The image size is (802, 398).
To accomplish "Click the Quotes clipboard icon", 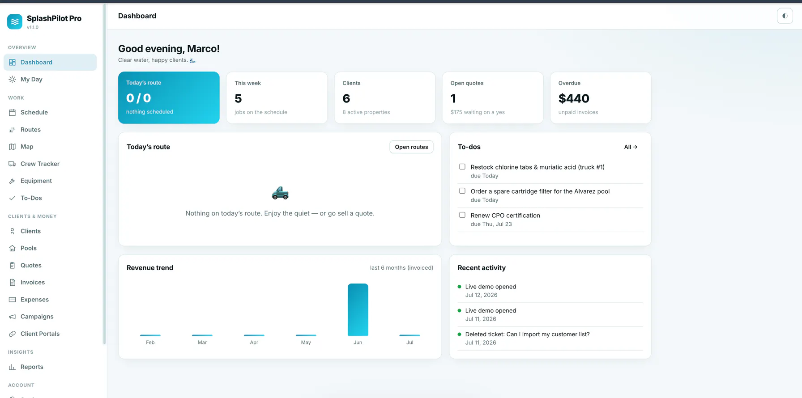I will (12, 265).
